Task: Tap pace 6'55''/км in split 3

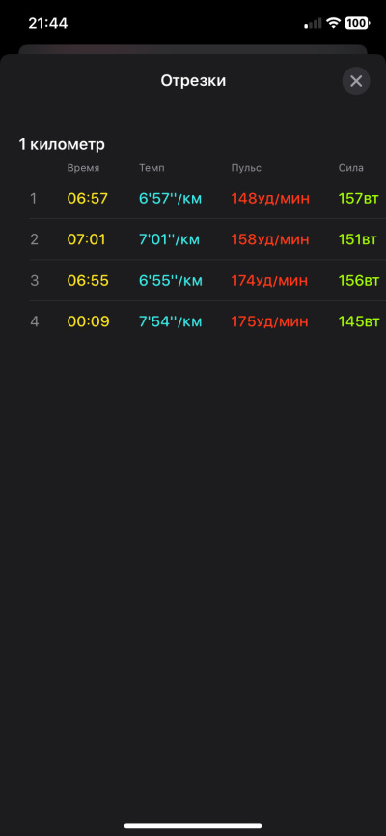Action: 171,281
